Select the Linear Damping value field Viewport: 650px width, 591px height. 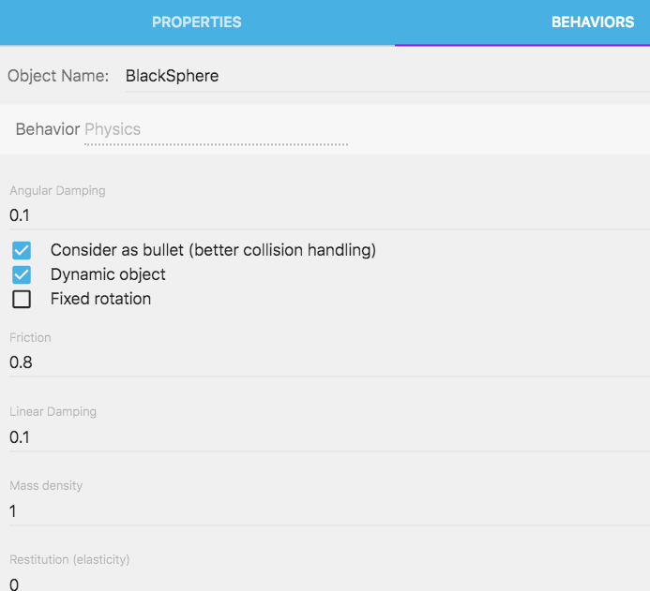tap(328, 437)
